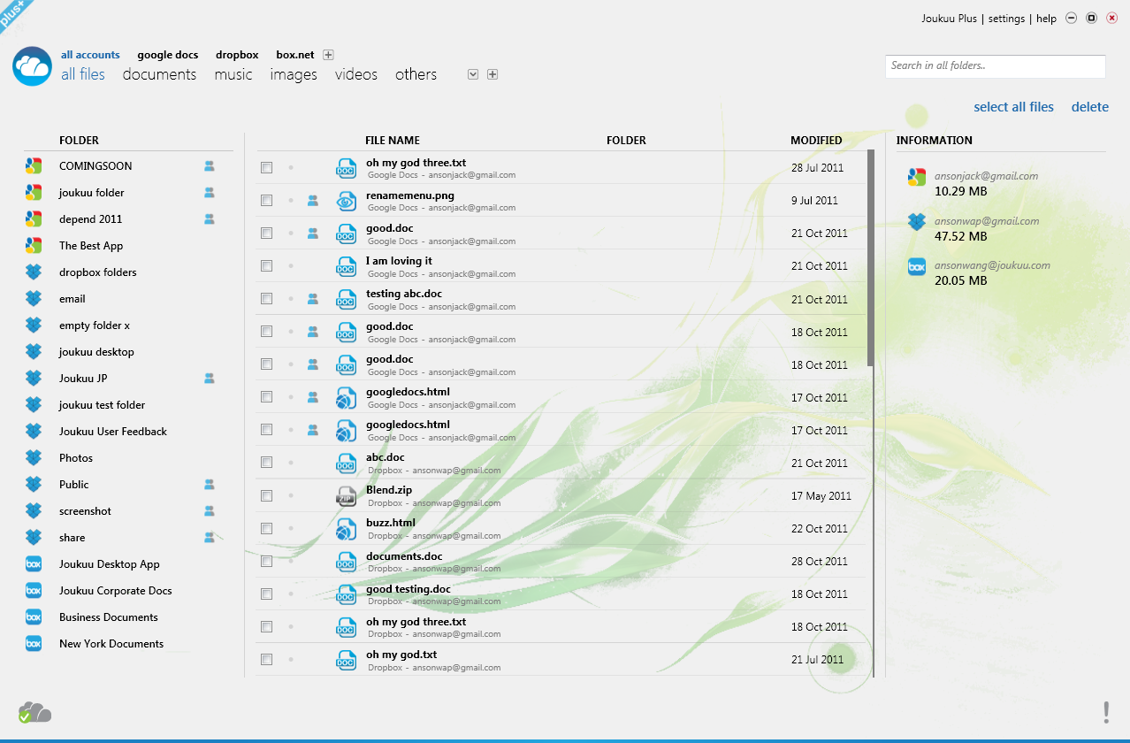
Task: Tick the checkbox for good testing.doc
Action: pos(266,594)
